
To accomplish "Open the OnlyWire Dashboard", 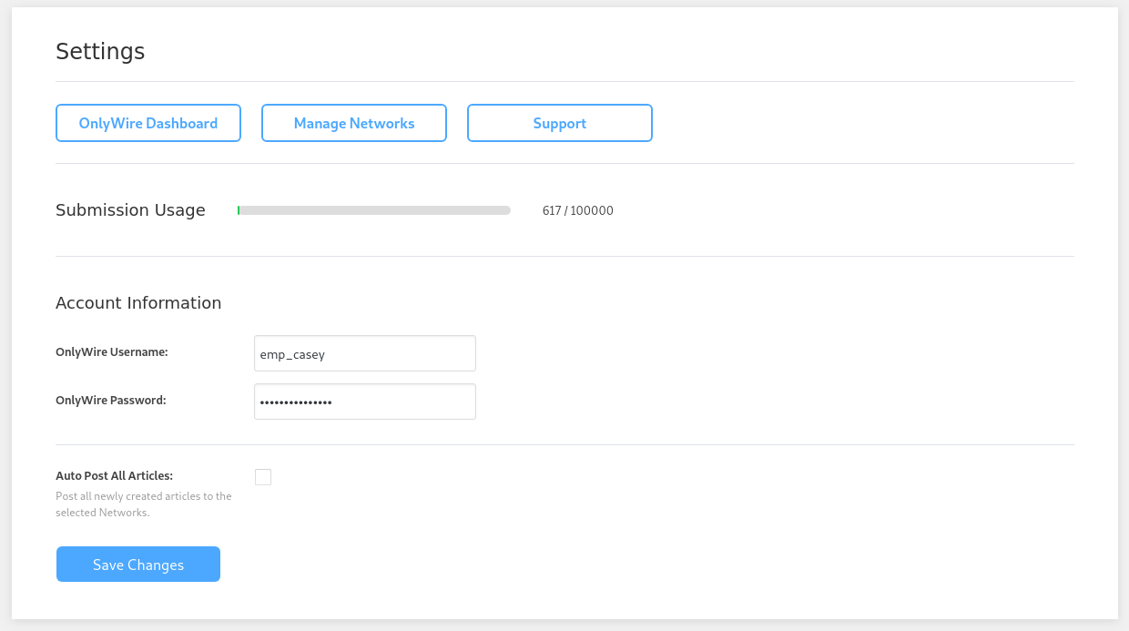I will (x=148, y=123).
